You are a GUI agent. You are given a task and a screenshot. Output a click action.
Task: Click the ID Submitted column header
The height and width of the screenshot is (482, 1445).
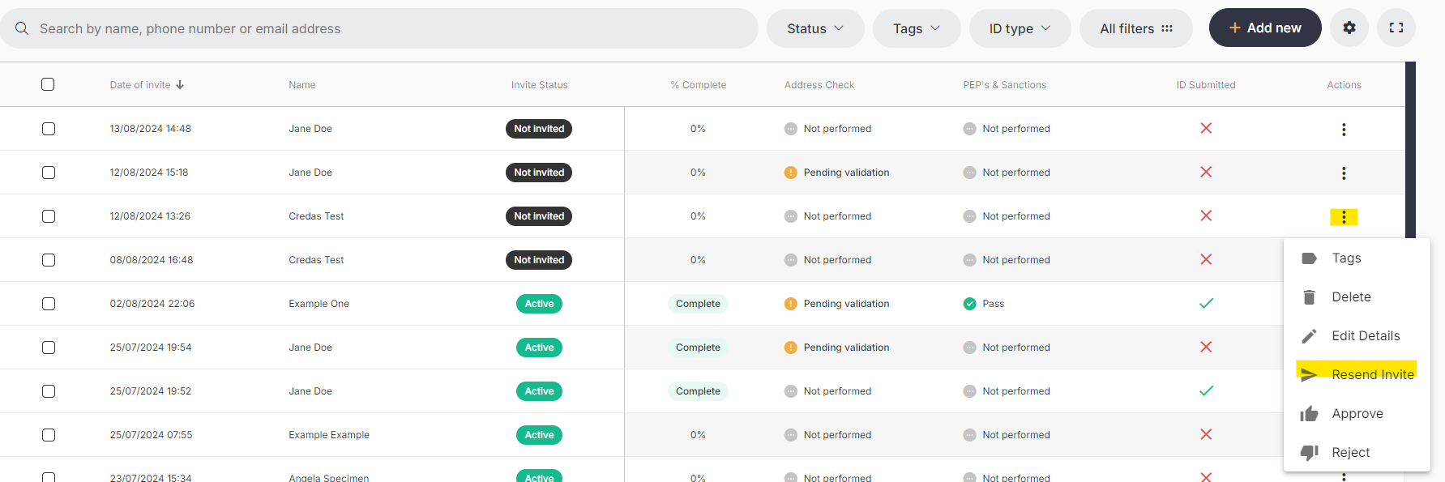click(x=1206, y=85)
